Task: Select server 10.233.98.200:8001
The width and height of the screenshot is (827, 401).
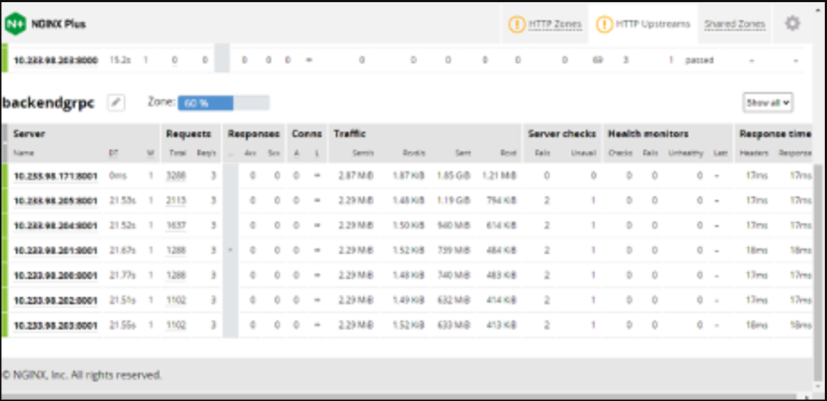Action: click(x=55, y=275)
